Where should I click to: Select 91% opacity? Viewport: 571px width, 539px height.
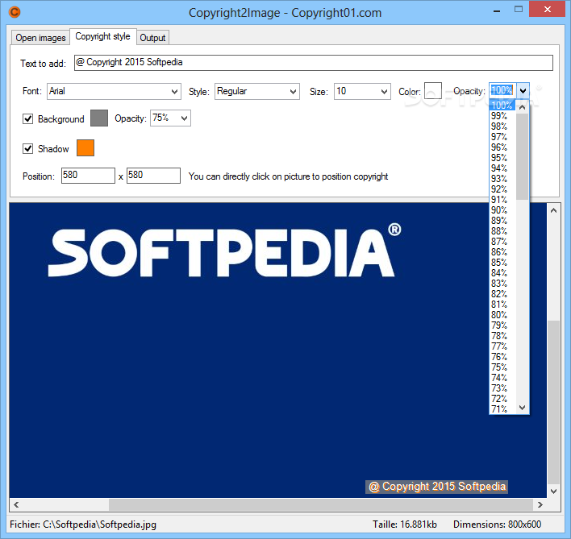(502, 200)
